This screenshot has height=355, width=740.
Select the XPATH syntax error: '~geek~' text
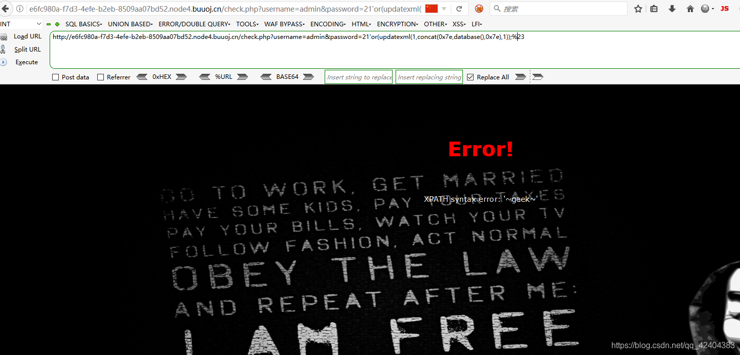481,199
